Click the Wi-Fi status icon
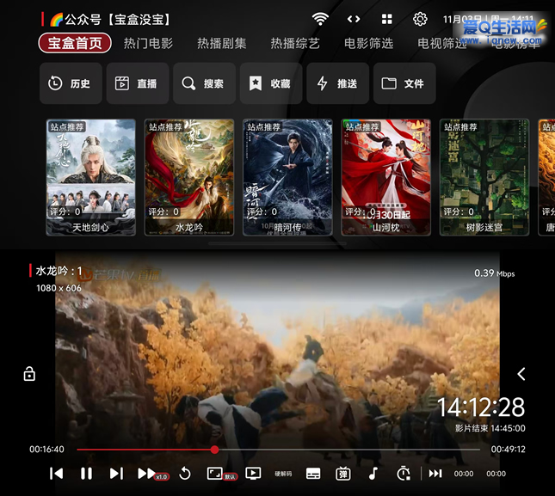The height and width of the screenshot is (496, 555). [320, 19]
